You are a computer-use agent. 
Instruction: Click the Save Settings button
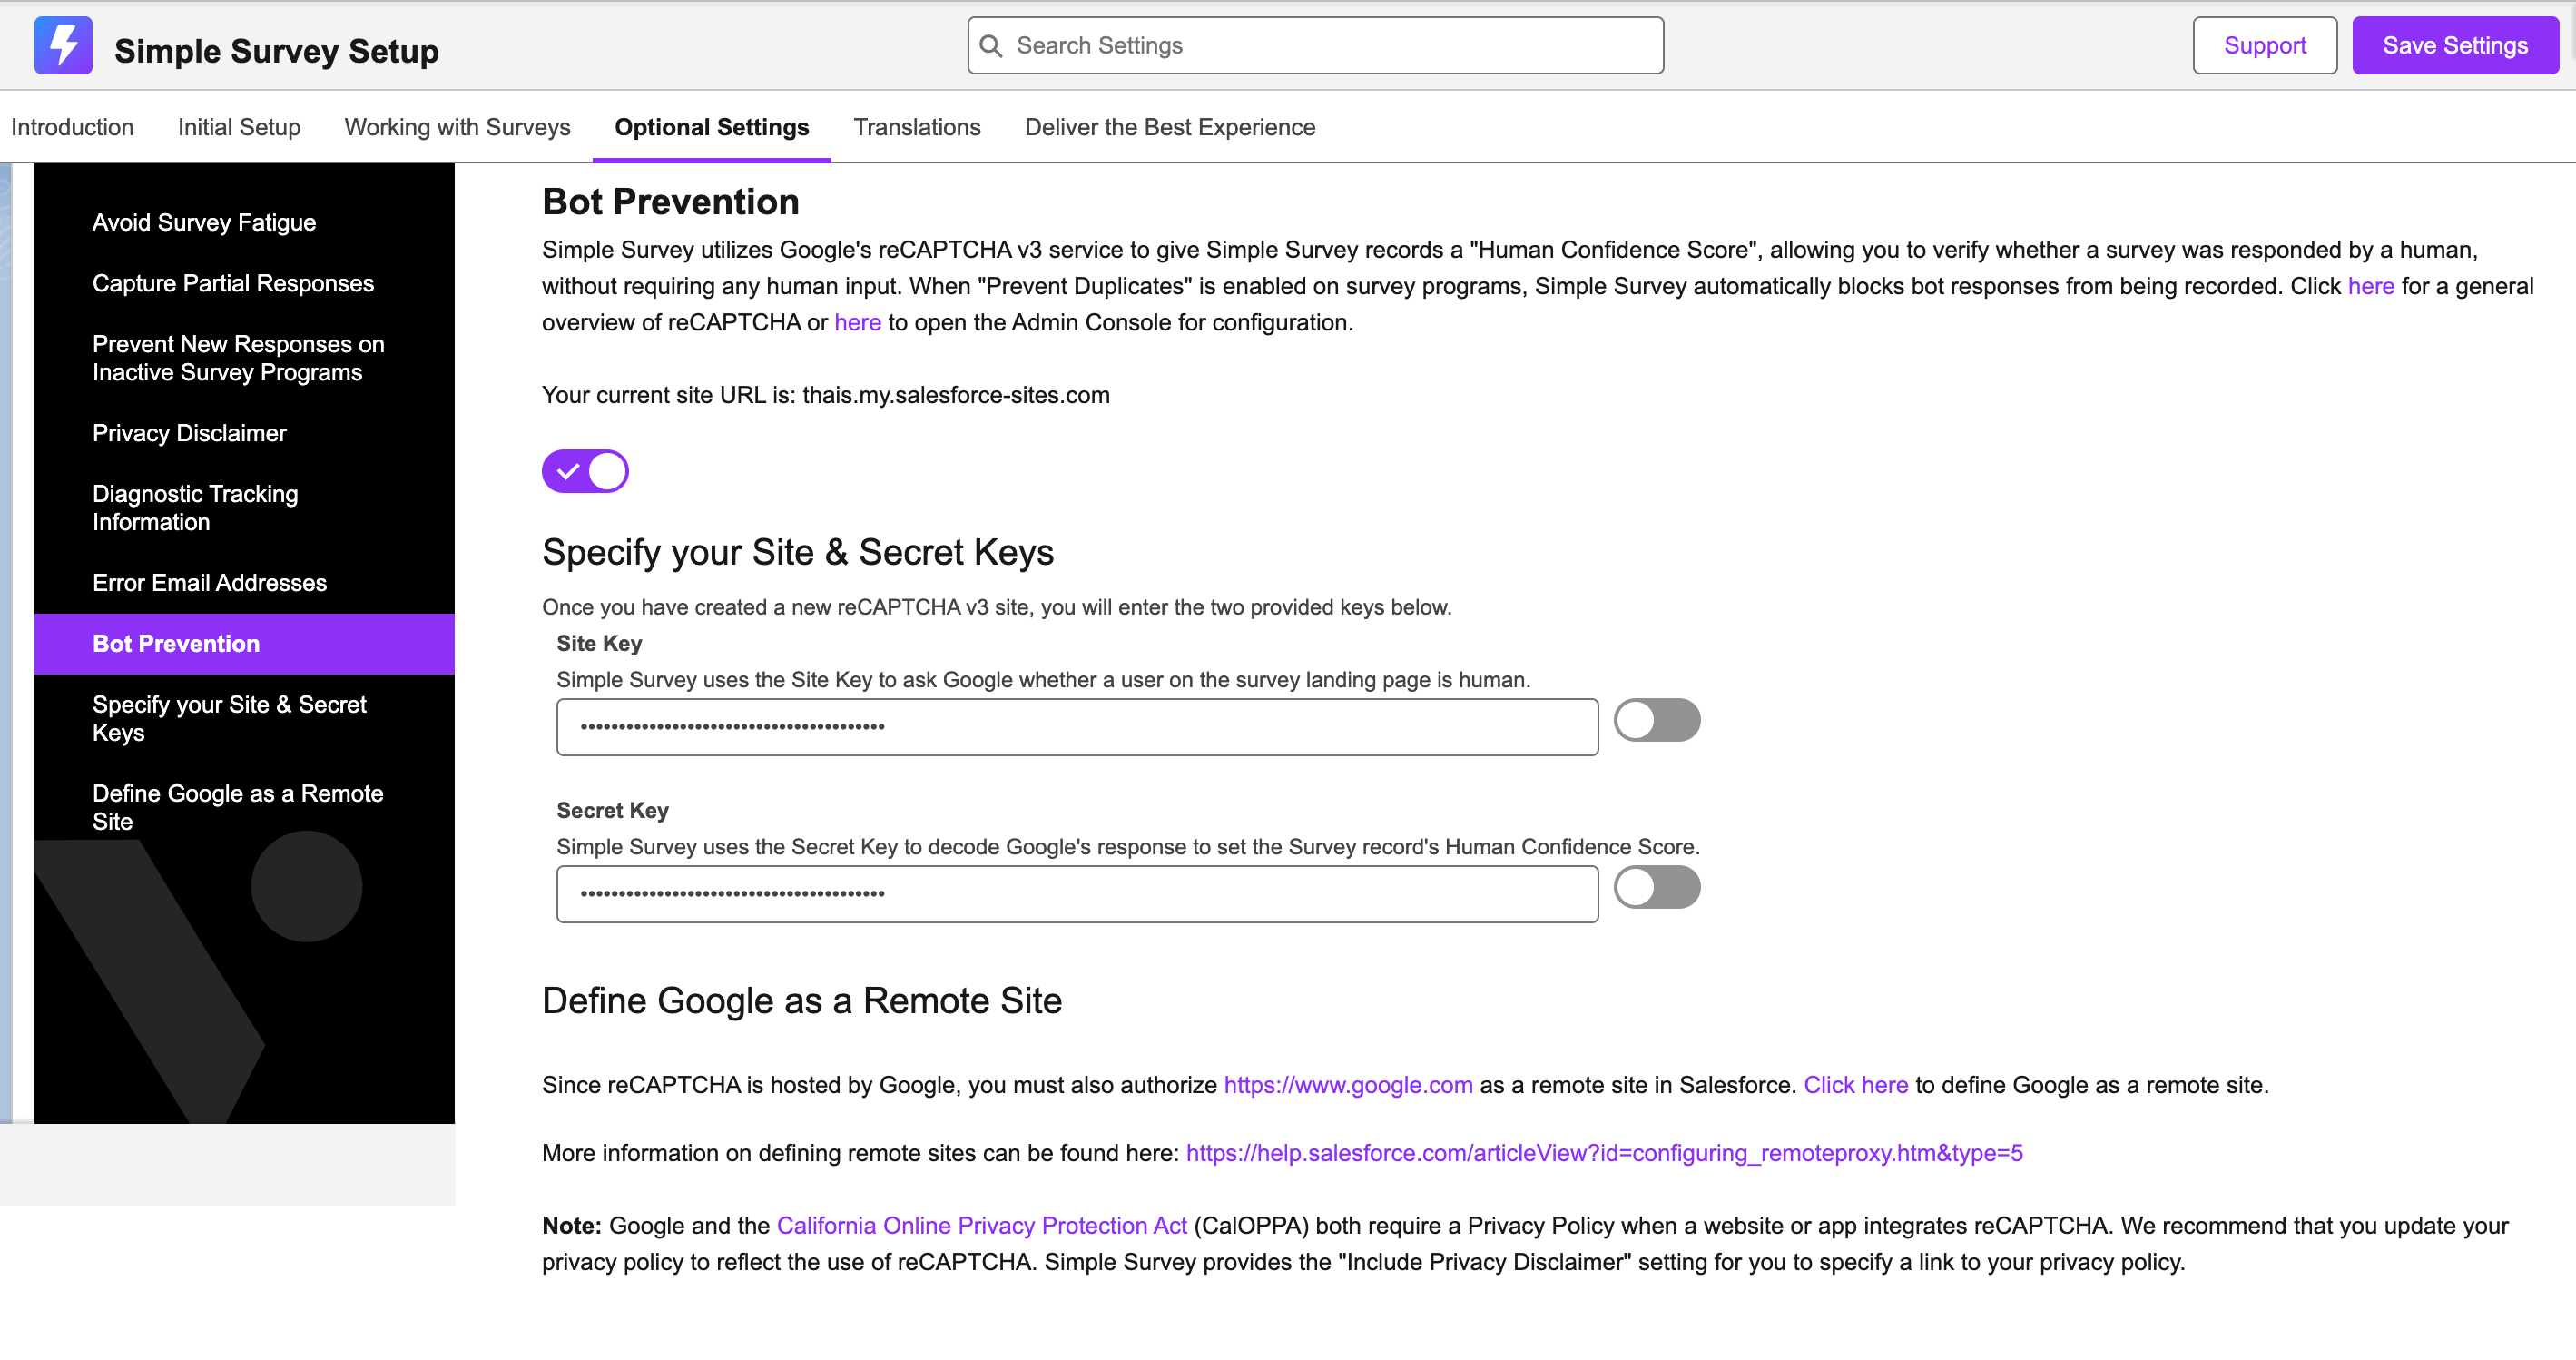2455,46
